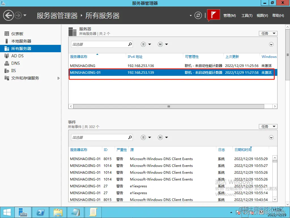Select e1iexpress event at 10:55:21
The height and width of the screenshot is (218, 290).
tap(170, 186)
